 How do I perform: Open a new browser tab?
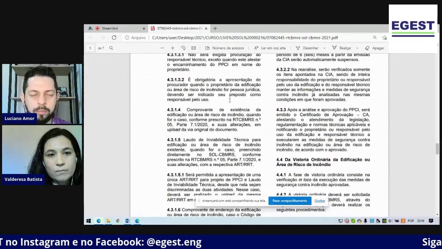[x=215, y=28]
